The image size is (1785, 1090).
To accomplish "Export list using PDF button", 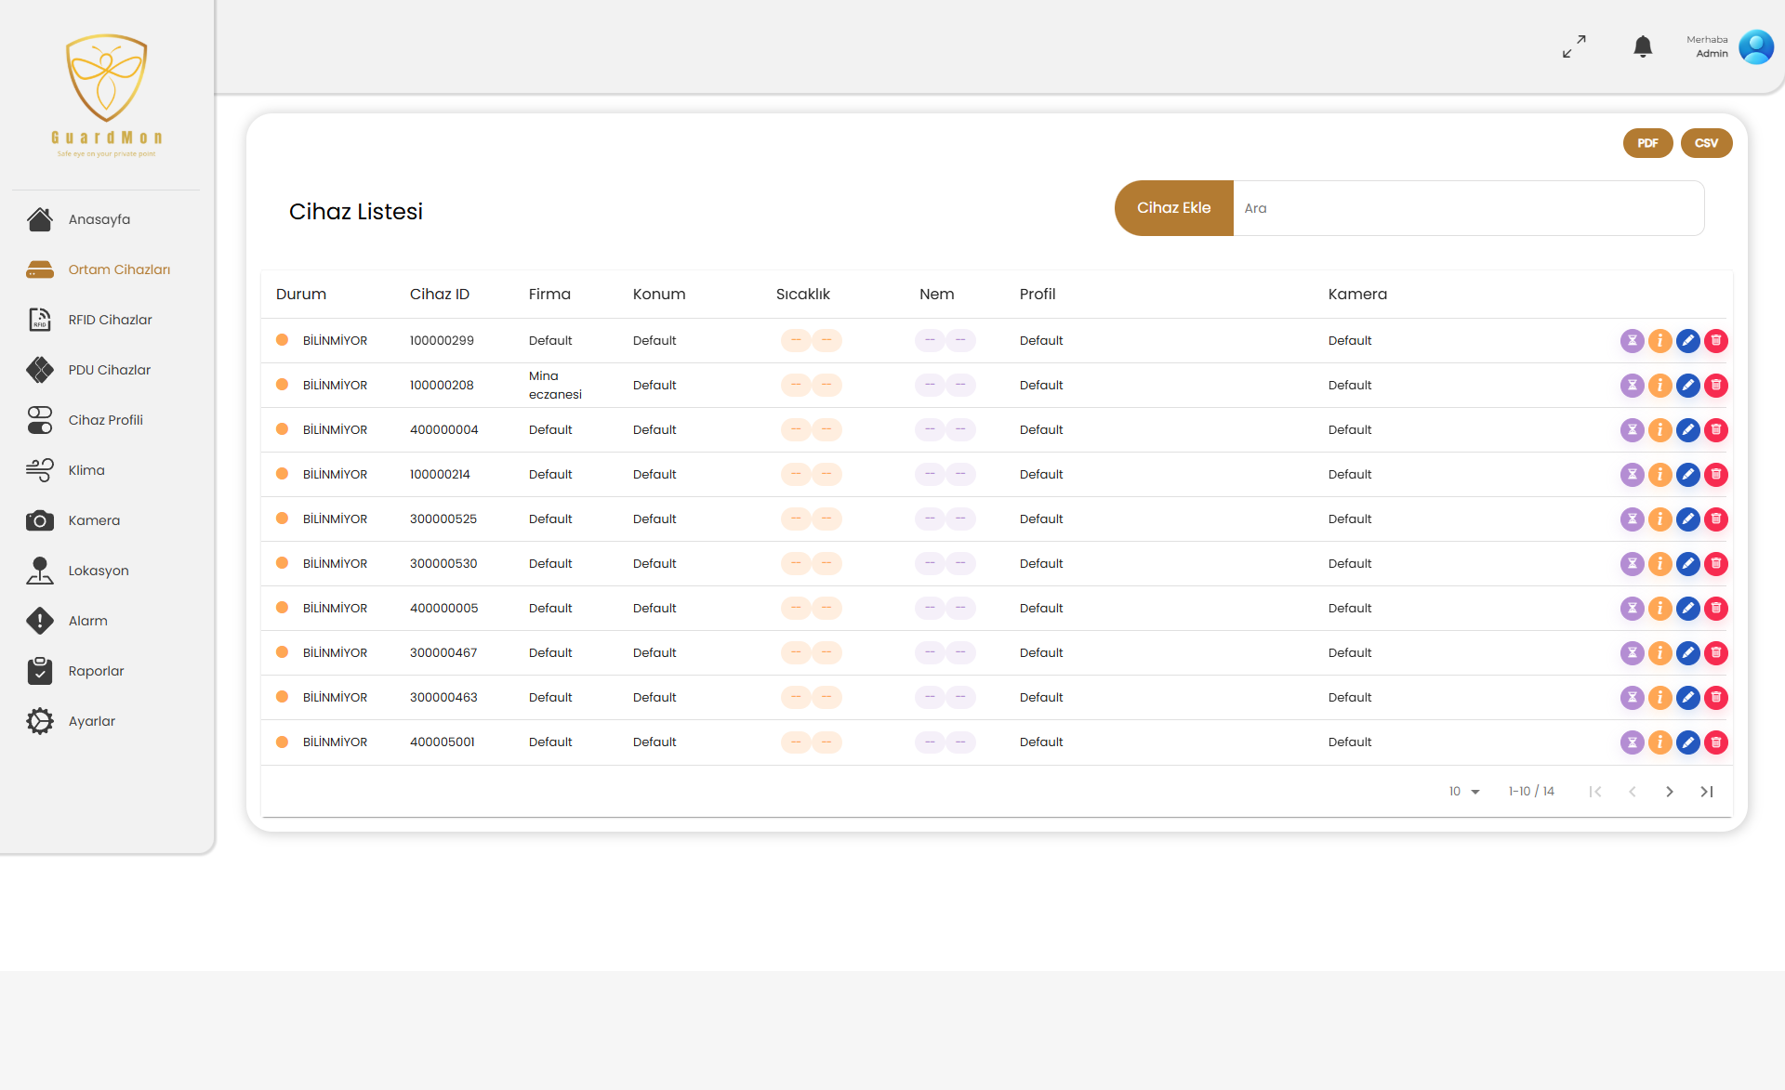I will click(1648, 143).
